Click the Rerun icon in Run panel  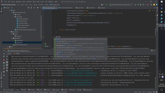(4, 53)
